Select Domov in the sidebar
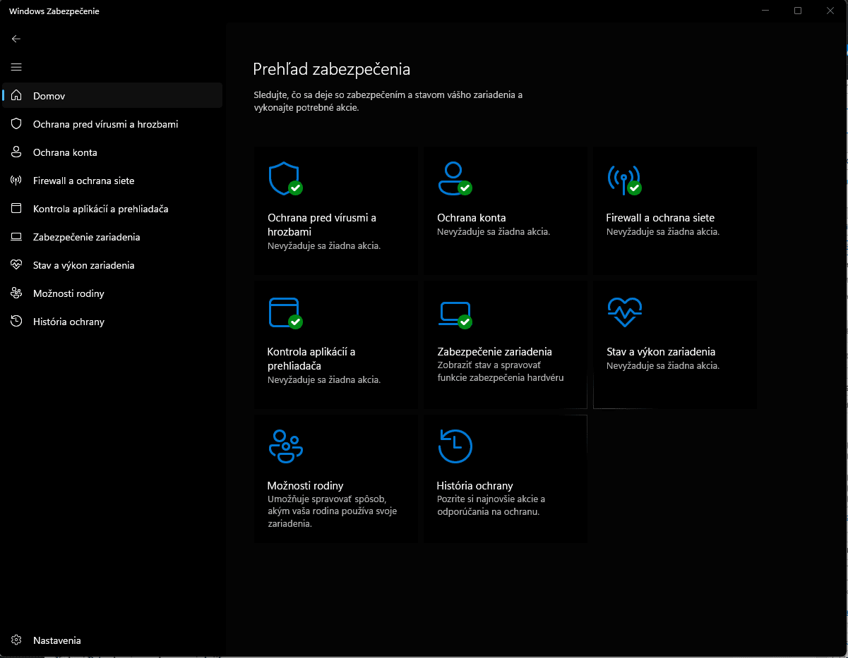Screen dimensions: 848x658 coord(49,96)
